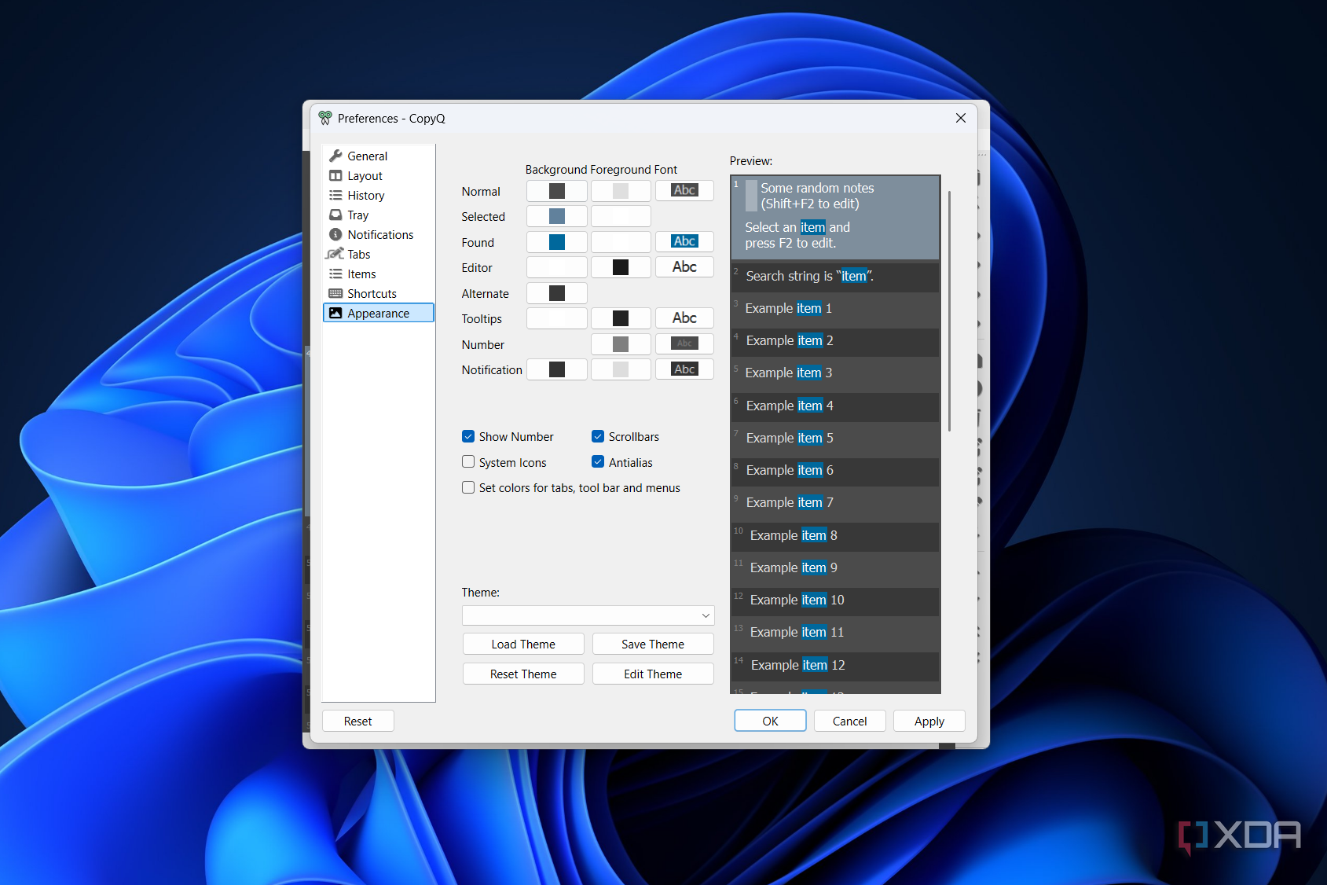Viewport: 1327px width, 885px height.
Task: Switch to the History settings page
Action: pyautogui.click(x=378, y=195)
